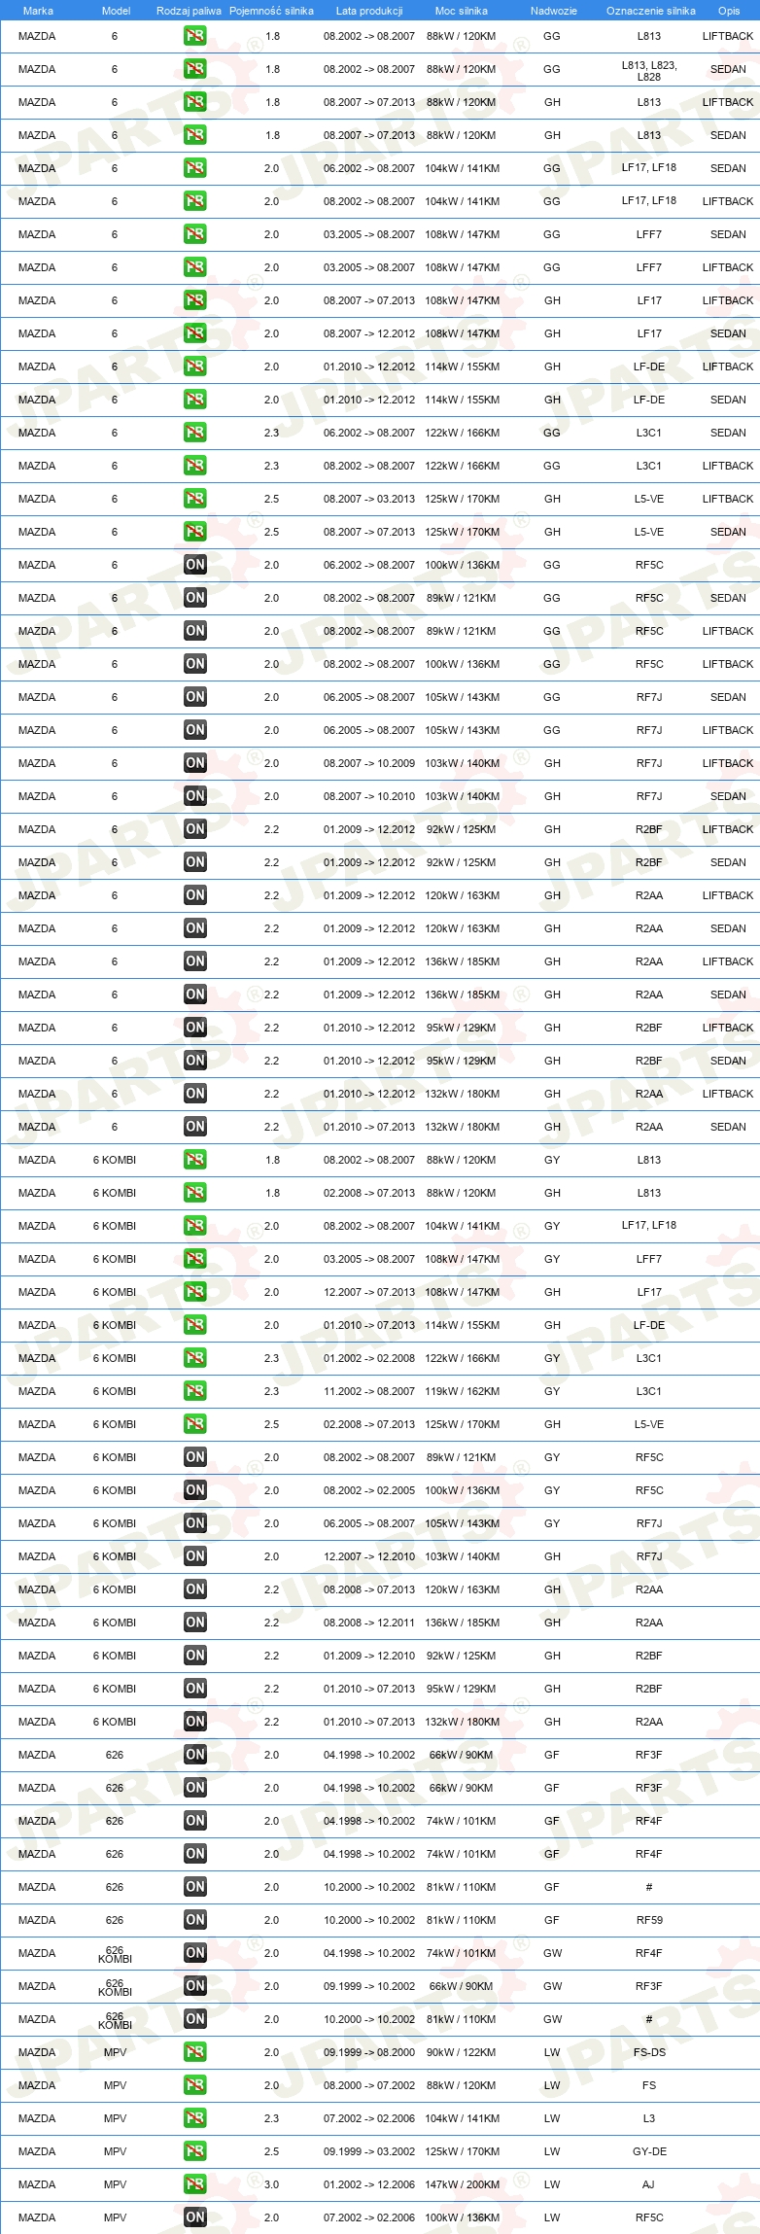Viewport: 760px width, 2234px height.
Task: Click the Pojemność silnika column header
Action: [x=271, y=11]
